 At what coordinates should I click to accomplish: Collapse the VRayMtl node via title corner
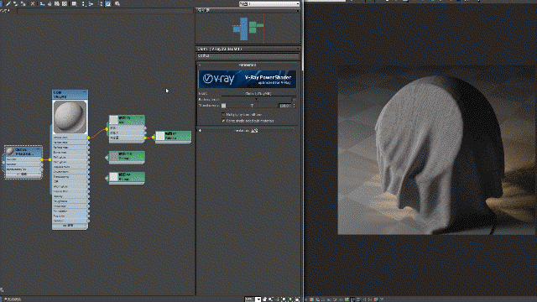pos(85,92)
